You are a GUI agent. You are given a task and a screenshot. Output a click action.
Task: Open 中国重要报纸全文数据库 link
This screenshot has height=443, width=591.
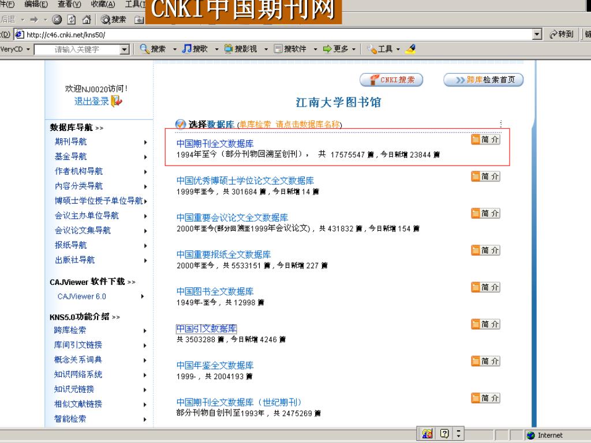(223, 254)
